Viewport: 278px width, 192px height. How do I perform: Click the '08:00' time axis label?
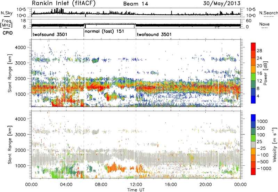pos(101,185)
